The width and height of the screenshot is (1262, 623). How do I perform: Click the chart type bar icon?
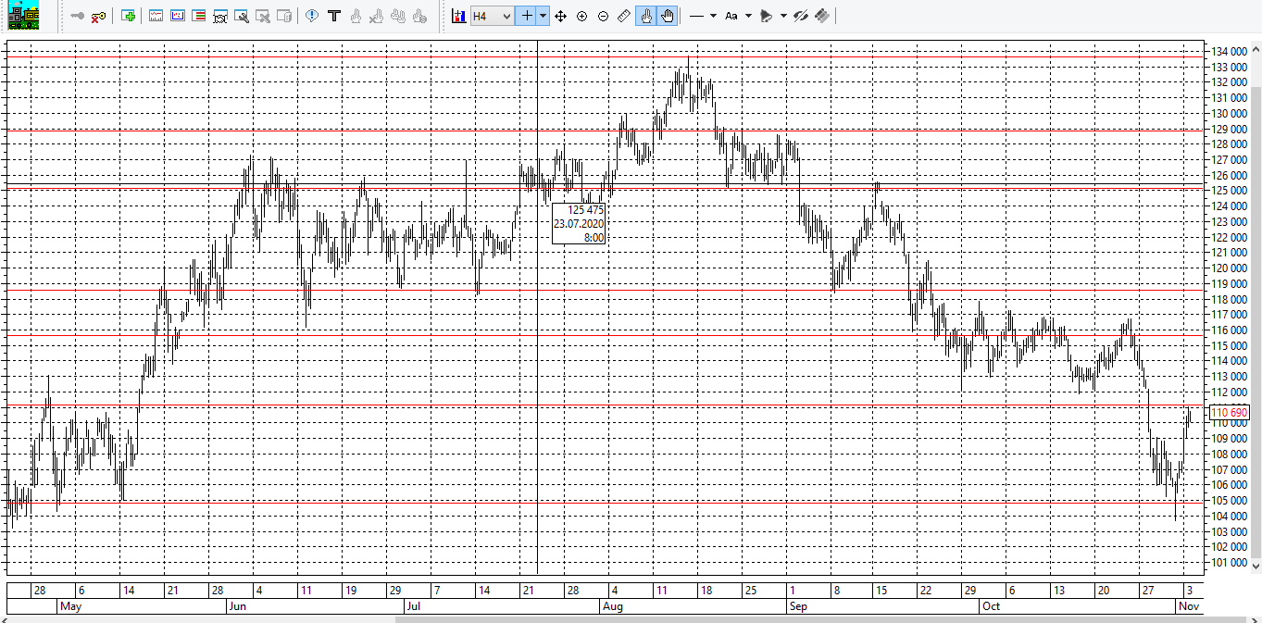tap(458, 16)
